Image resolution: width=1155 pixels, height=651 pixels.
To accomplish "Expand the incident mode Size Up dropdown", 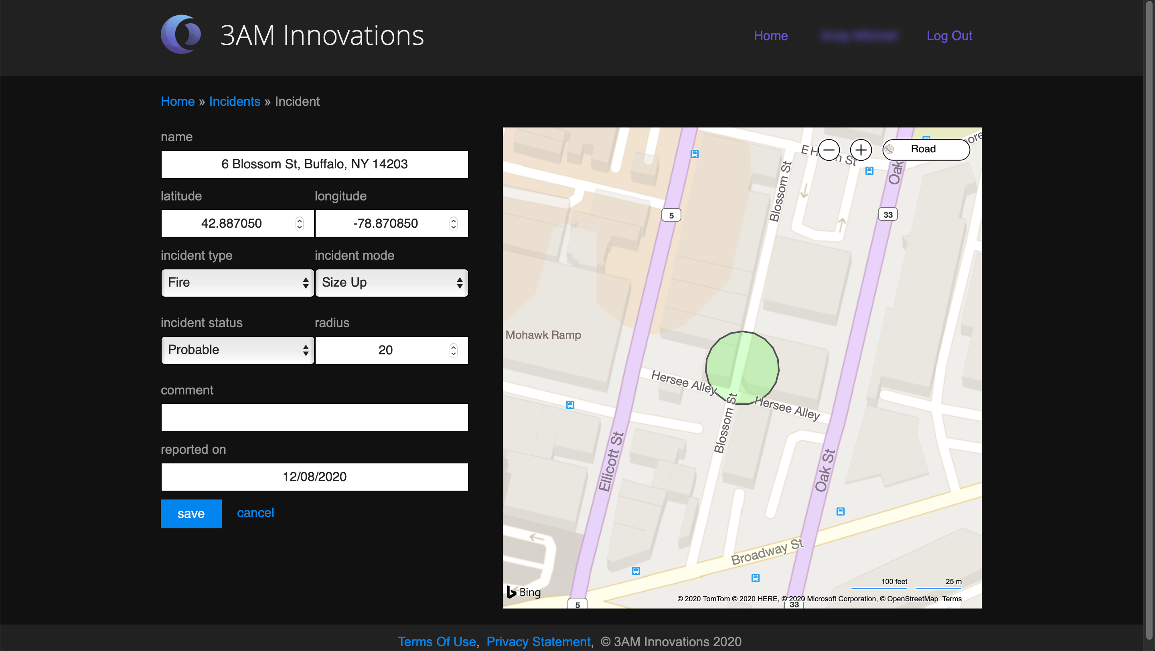I will pos(391,283).
